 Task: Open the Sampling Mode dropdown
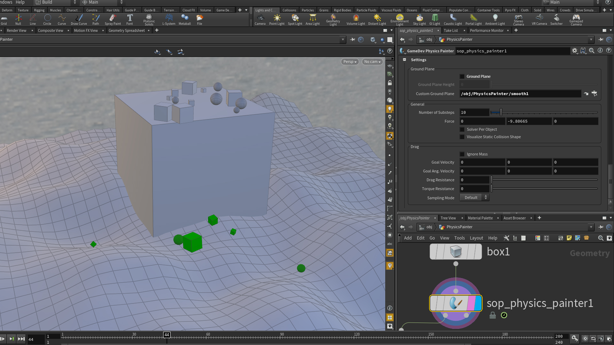[x=474, y=198]
